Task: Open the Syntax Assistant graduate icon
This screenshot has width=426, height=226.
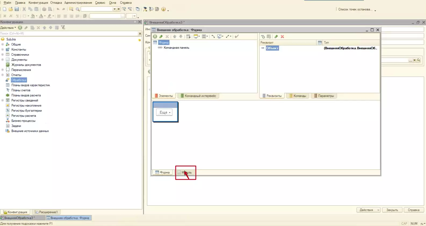Action: click(x=145, y=9)
